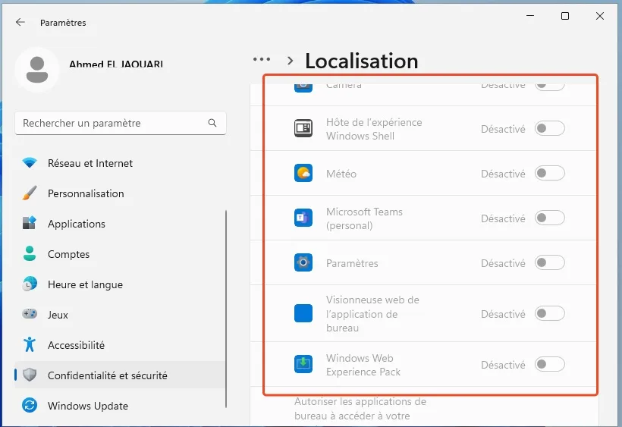
Task: Open Applications settings
Action: point(120,224)
